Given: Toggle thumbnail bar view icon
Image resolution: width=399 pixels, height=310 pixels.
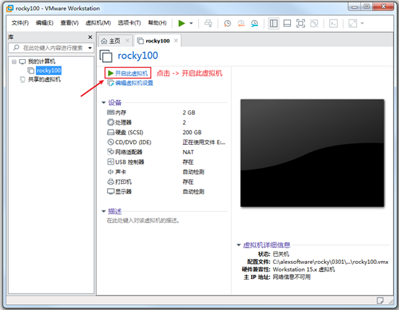Looking at the screenshot, I should (287, 24).
